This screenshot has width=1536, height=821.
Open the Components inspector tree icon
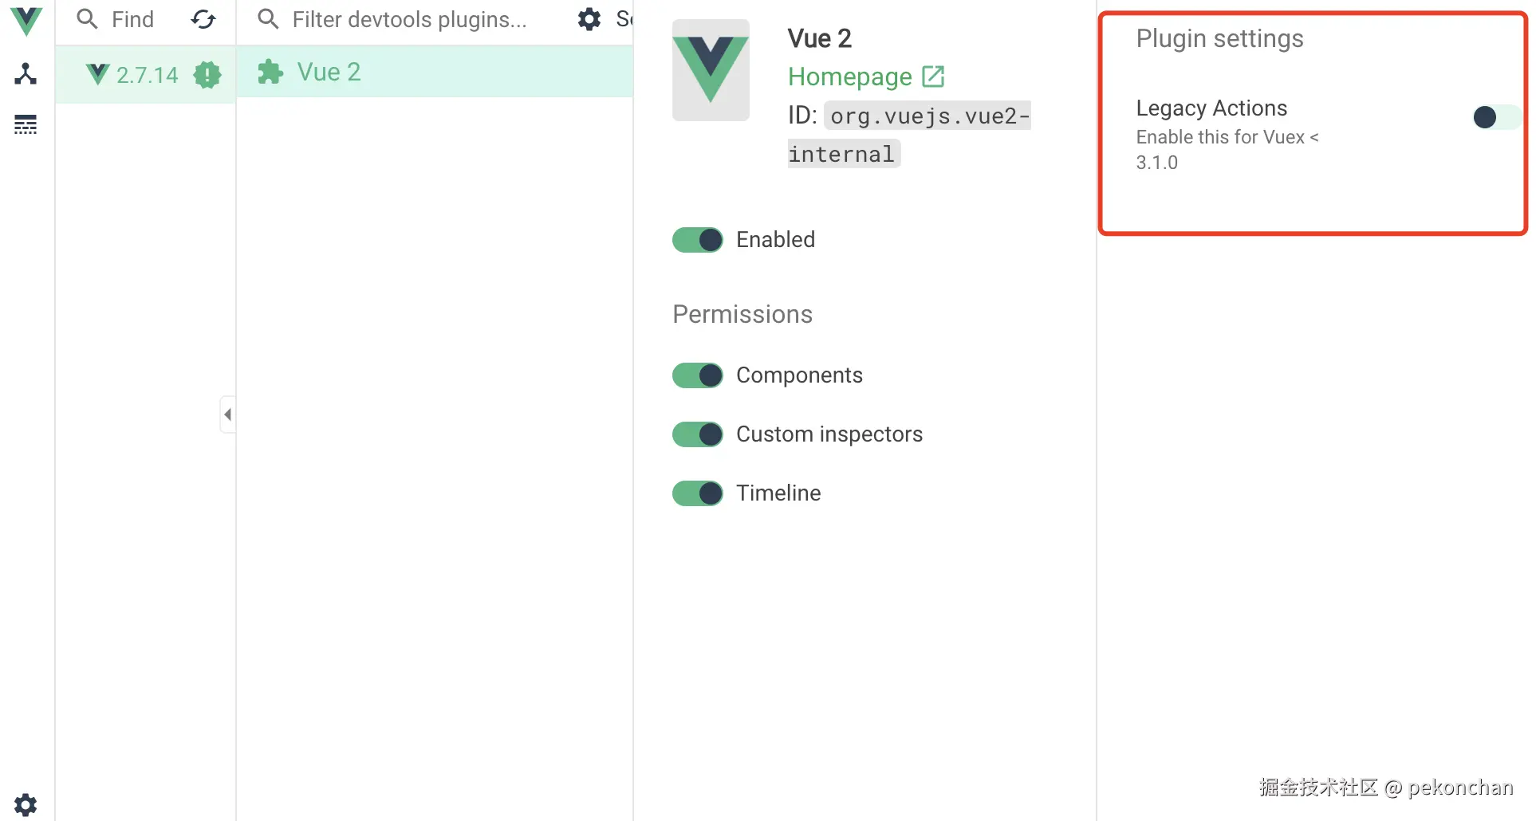click(26, 74)
